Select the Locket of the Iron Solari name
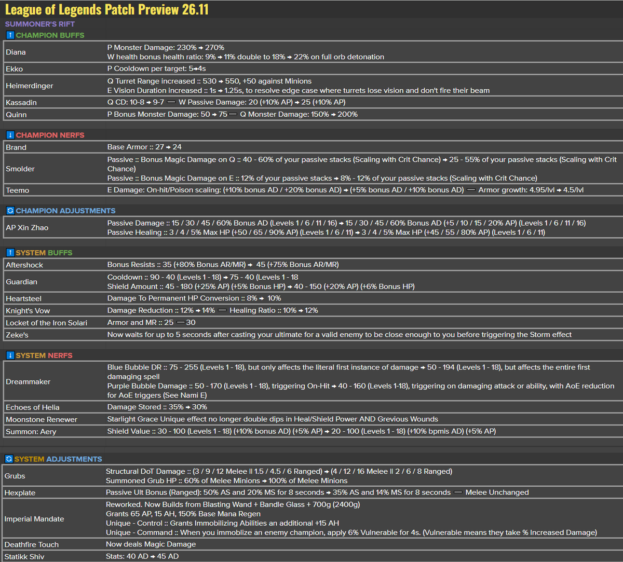Screen dimensions: 623x562 click(47, 323)
